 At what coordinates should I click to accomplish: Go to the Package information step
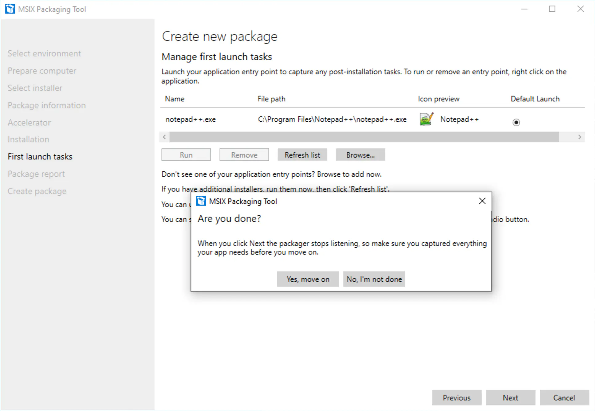point(46,105)
